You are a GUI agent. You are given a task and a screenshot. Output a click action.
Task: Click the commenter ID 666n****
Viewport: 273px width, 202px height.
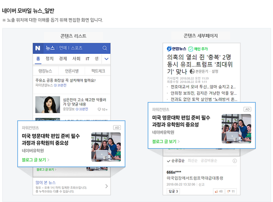click(174, 172)
